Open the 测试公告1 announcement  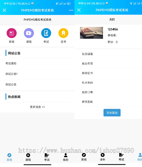[x=37, y=74]
